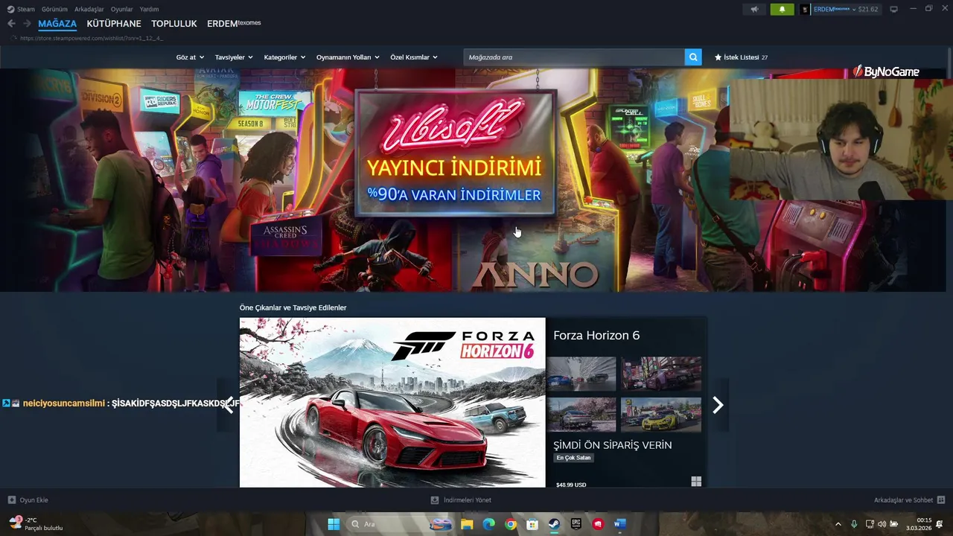This screenshot has height=536, width=953.
Task: Click the Oyun Ekle plus icon
Action: (x=11, y=500)
